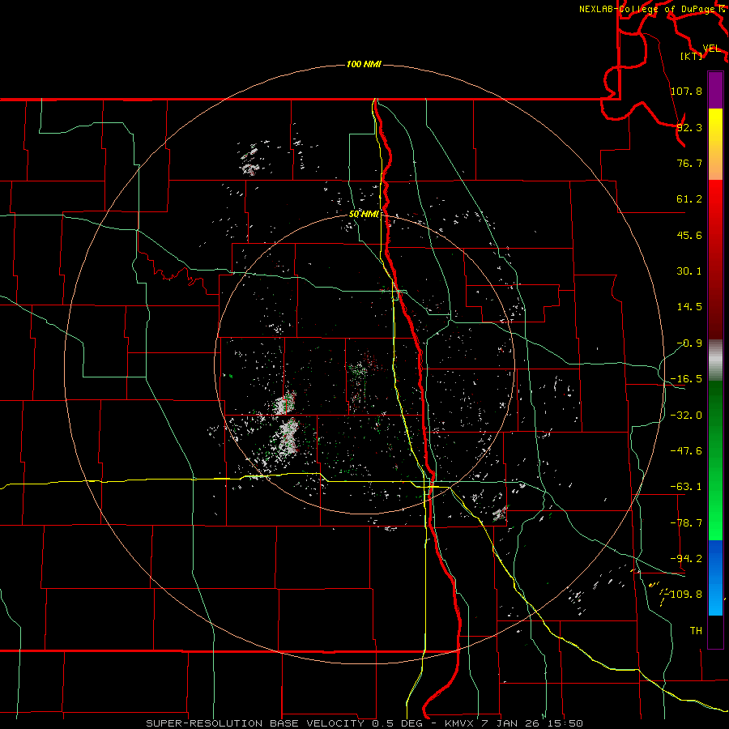Image resolution: width=729 pixels, height=729 pixels.
Task: Click the TH label on velocity scale
Action: tap(696, 631)
